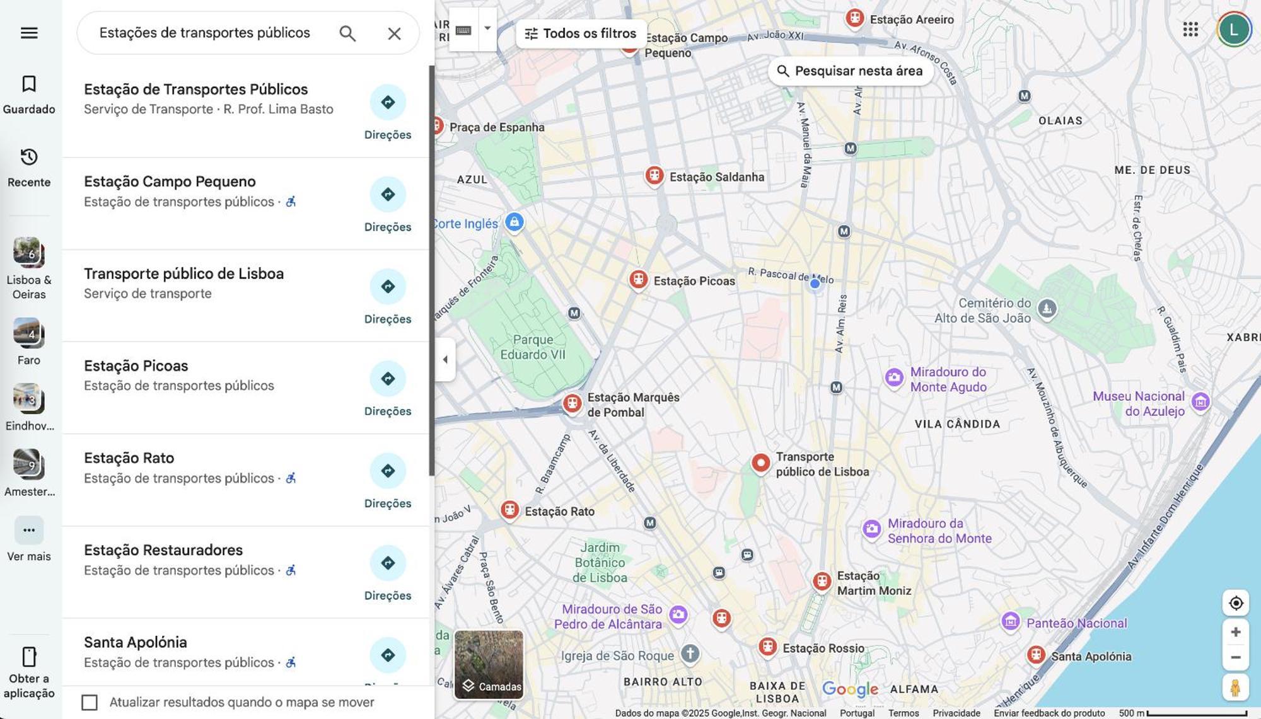Open Todos os filtros menu
This screenshot has width=1261, height=719.
coord(581,33)
